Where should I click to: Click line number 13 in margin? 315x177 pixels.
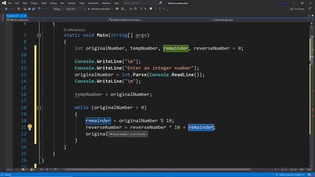pyautogui.click(x=24, y=75)
